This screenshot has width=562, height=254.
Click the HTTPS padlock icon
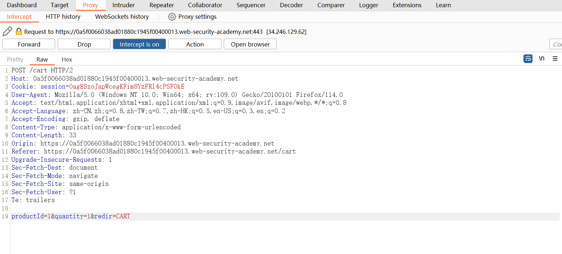[19, 32]
